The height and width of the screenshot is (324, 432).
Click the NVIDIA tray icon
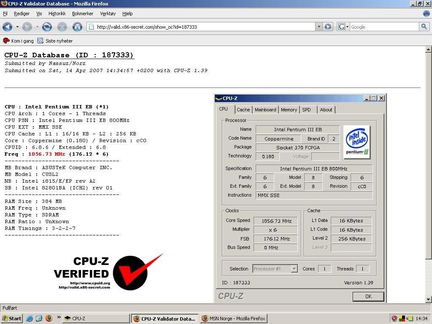point(410,319)
